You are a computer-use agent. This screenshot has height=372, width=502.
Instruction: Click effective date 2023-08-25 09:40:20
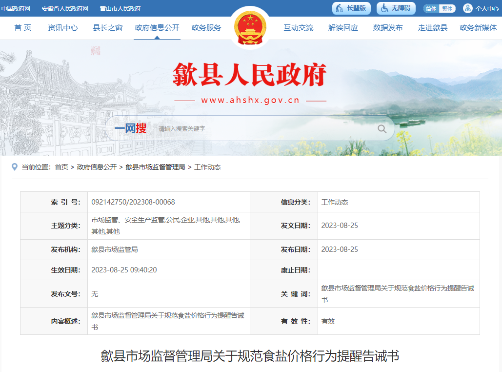[124, 270]
